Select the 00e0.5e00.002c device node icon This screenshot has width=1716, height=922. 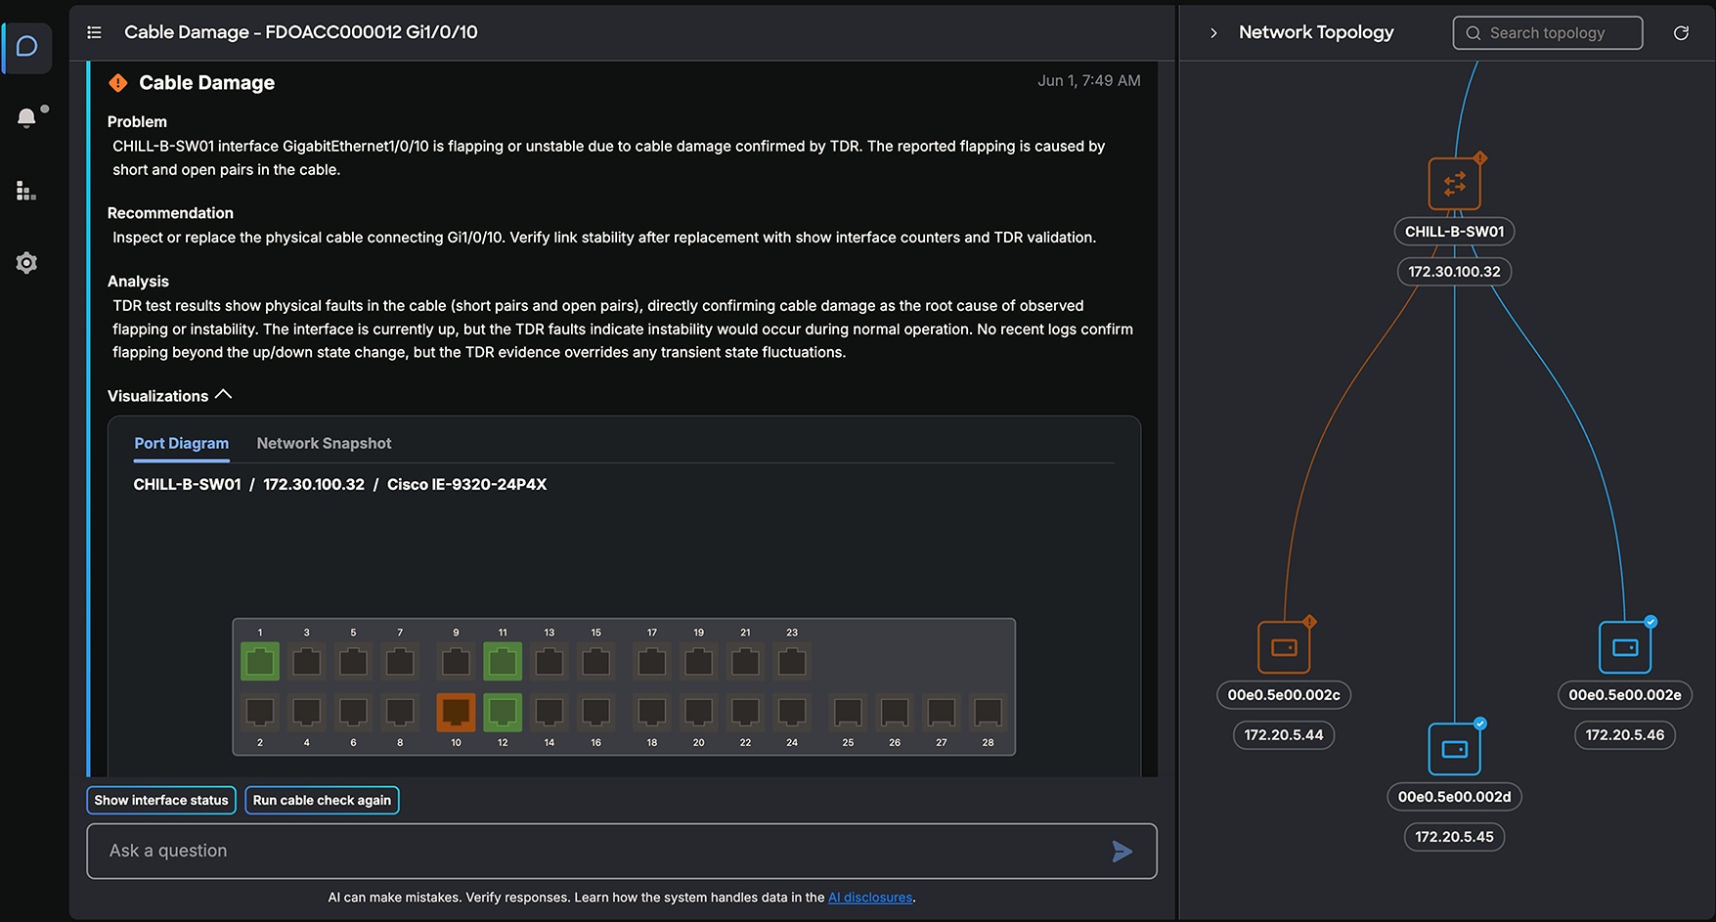(x=1284, y=647)
